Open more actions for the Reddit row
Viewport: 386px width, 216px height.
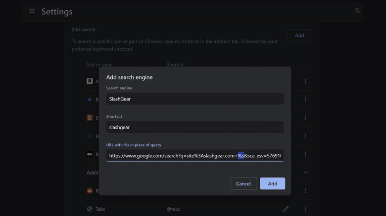tap(305, 191)
